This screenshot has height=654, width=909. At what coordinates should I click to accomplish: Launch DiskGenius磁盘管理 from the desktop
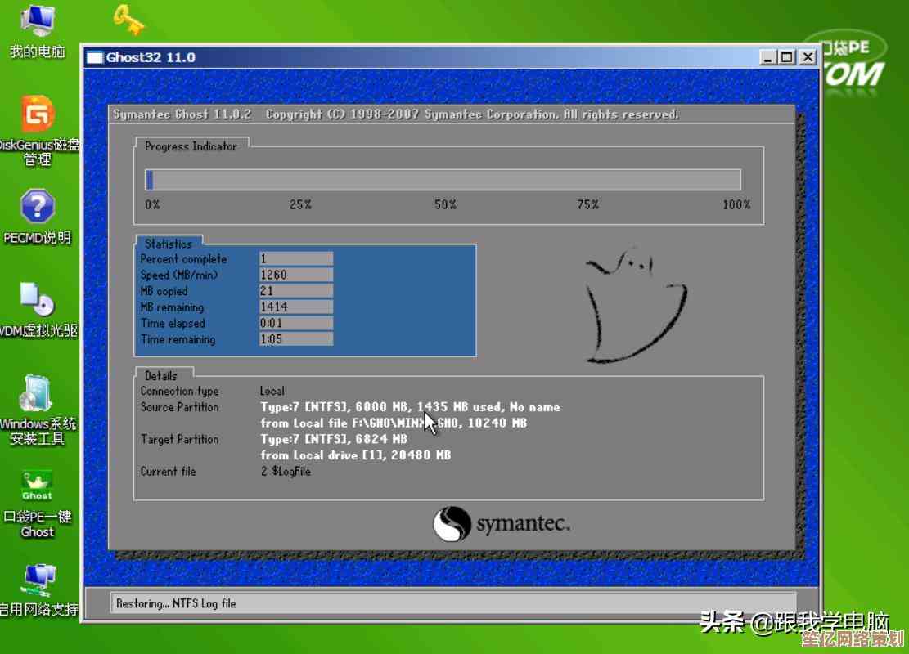(38, 115)
